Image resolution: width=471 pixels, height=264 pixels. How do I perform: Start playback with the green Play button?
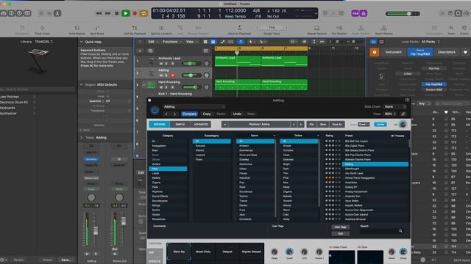tap(126, 13)
